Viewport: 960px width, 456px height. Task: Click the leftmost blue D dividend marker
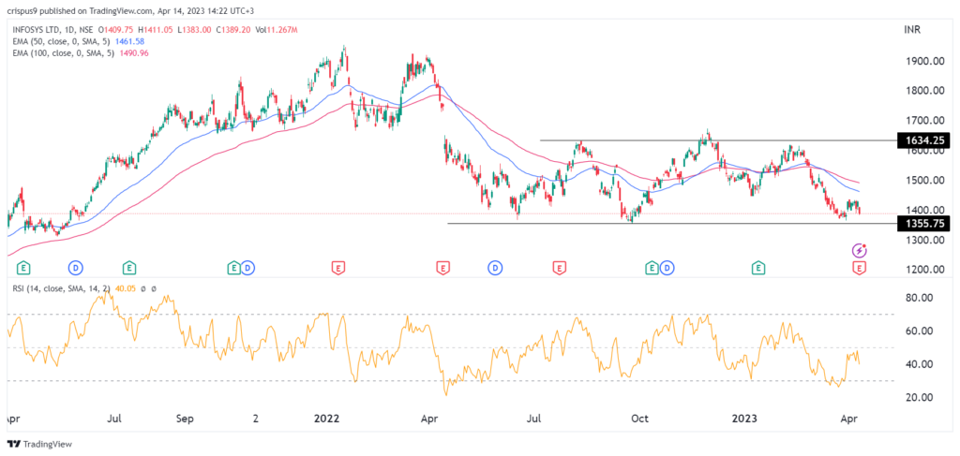click(76, 268)
